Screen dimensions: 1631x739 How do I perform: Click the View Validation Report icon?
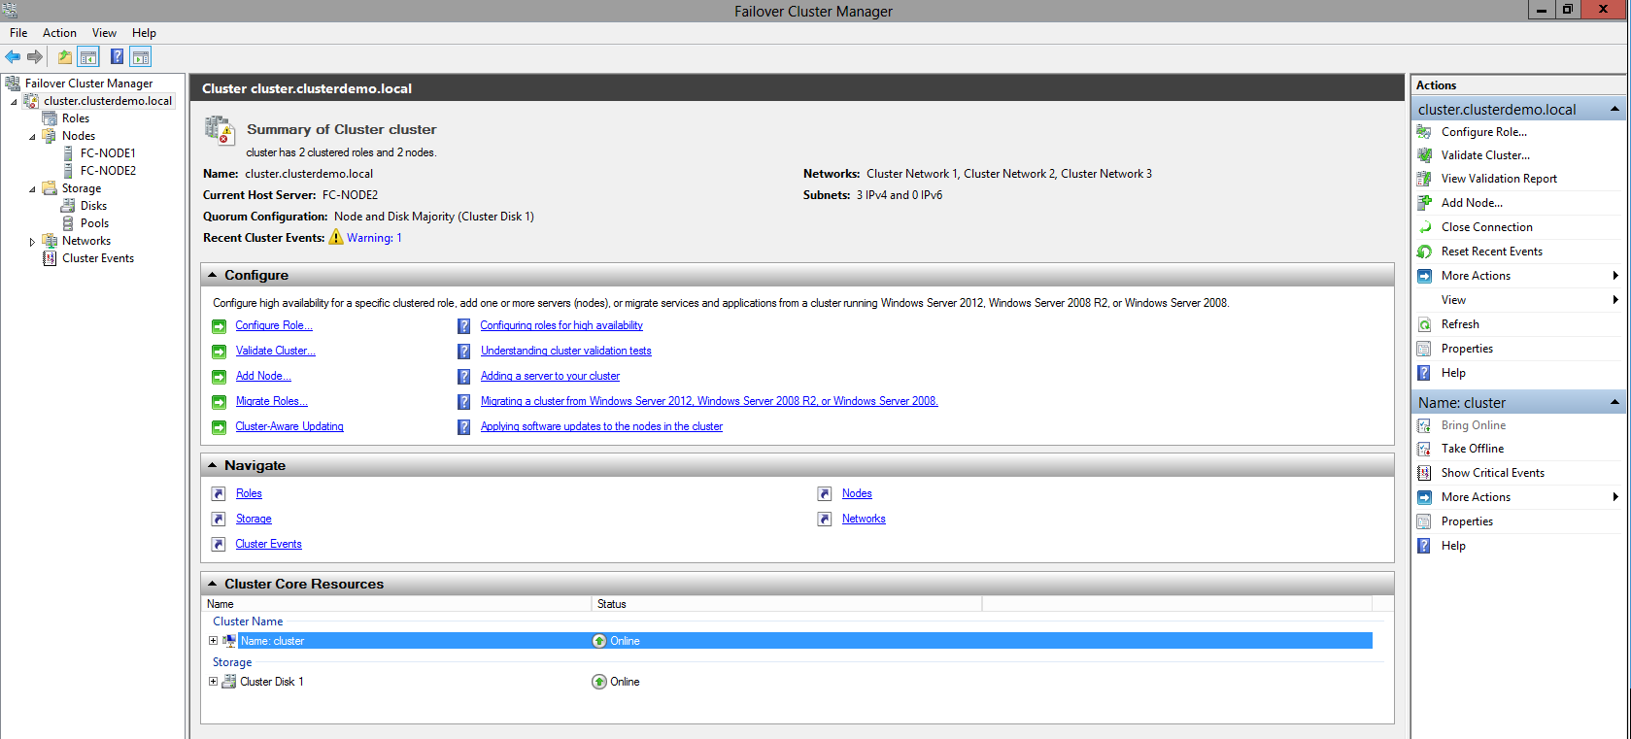pyautogui.click(x=1424, y=179)
